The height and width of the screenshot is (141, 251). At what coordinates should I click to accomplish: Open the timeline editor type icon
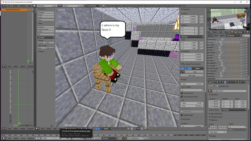pyautogui.click(x=4, y=138)
